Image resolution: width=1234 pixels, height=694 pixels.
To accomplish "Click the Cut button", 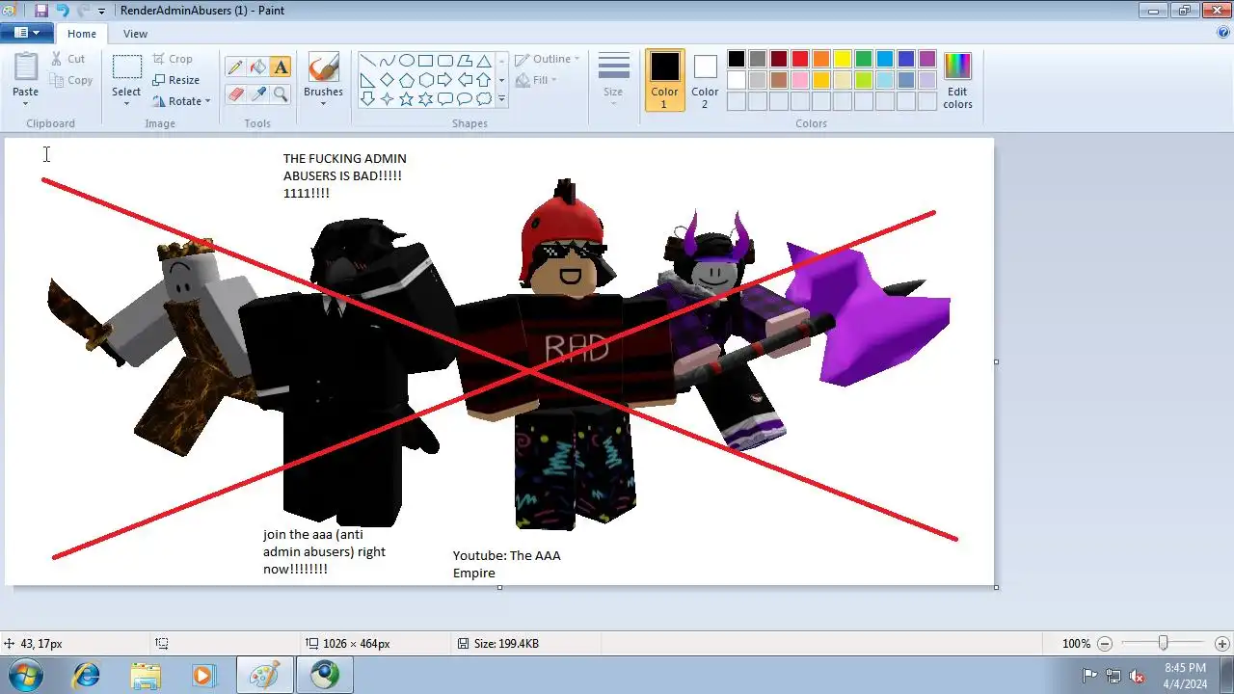I will [68, 59].
